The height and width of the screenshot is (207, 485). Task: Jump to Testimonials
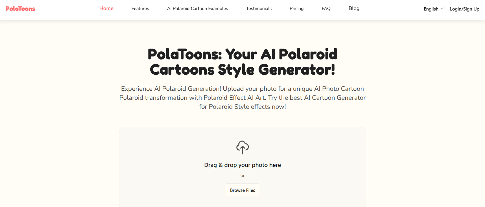[259, 8]
